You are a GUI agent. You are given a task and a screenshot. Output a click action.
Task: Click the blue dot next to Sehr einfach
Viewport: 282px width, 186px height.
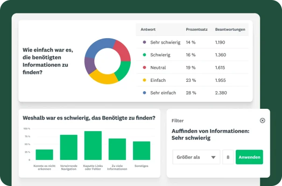click(144, 93)
